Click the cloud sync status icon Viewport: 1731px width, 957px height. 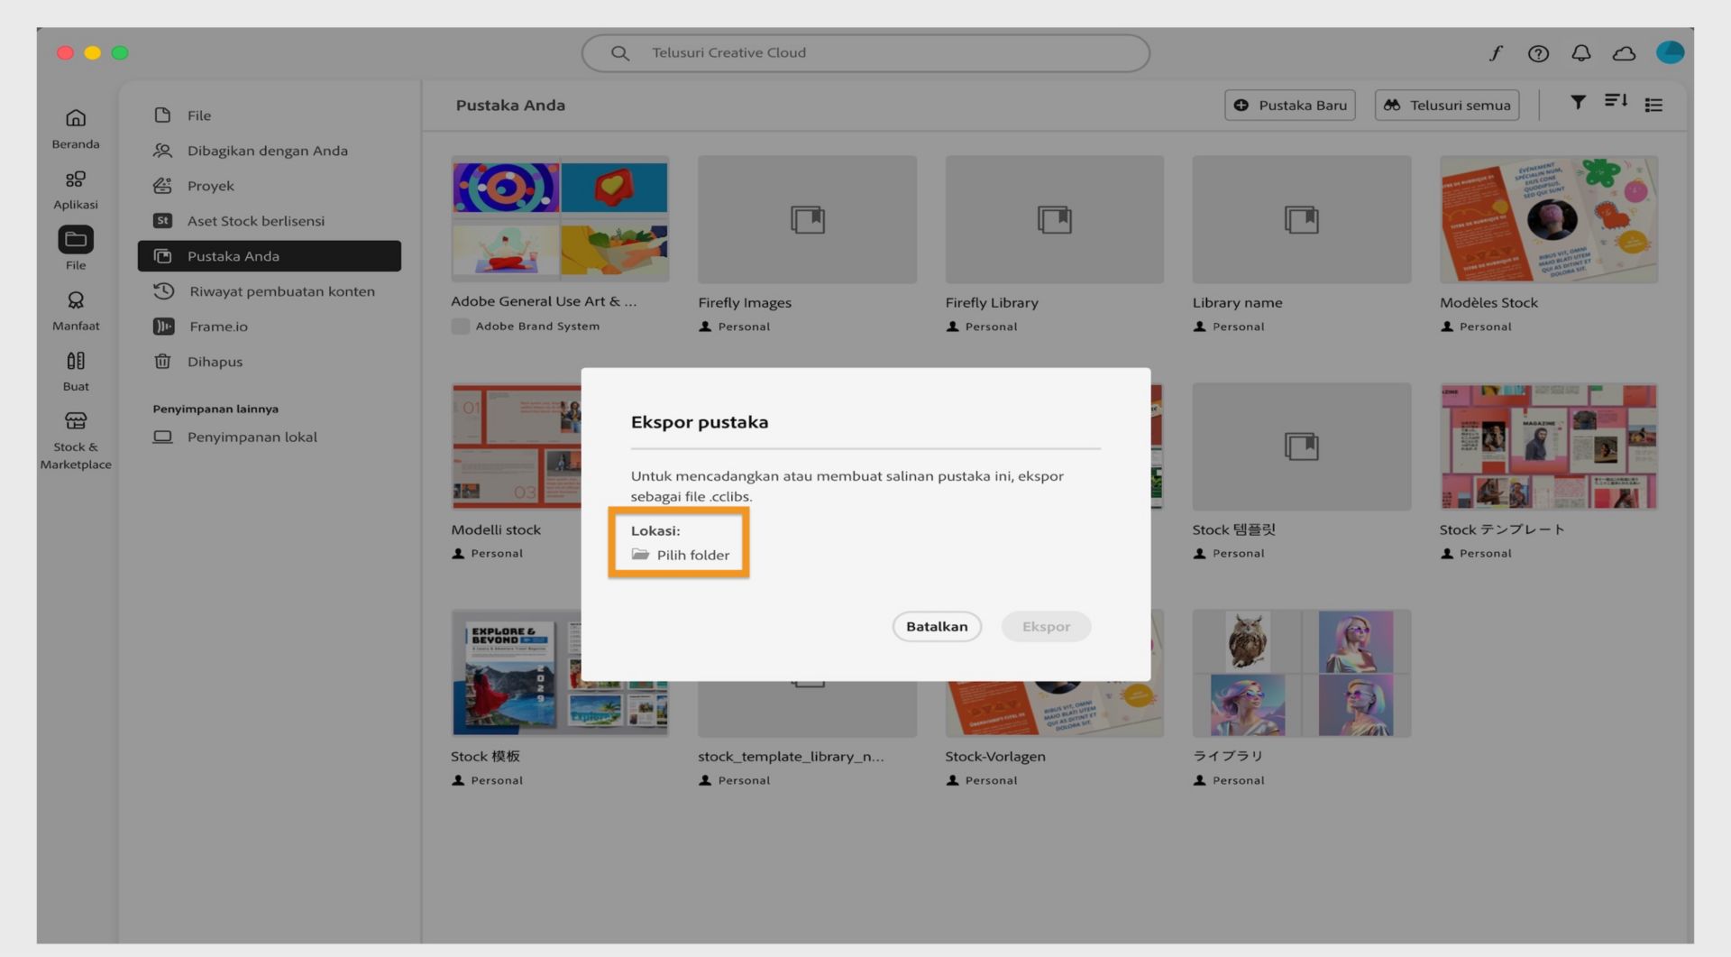point(1624,53)
